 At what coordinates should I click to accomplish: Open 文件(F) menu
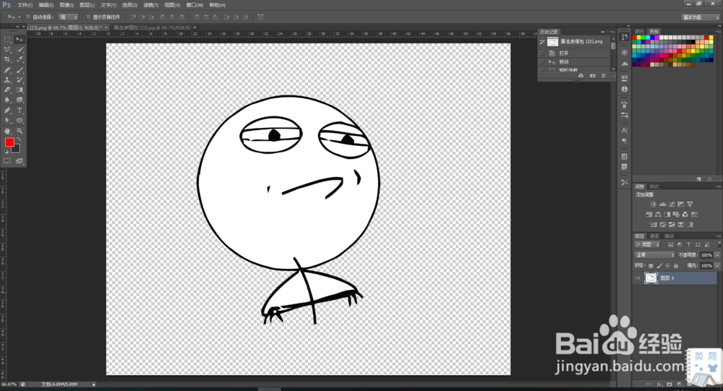coord(25,5)
